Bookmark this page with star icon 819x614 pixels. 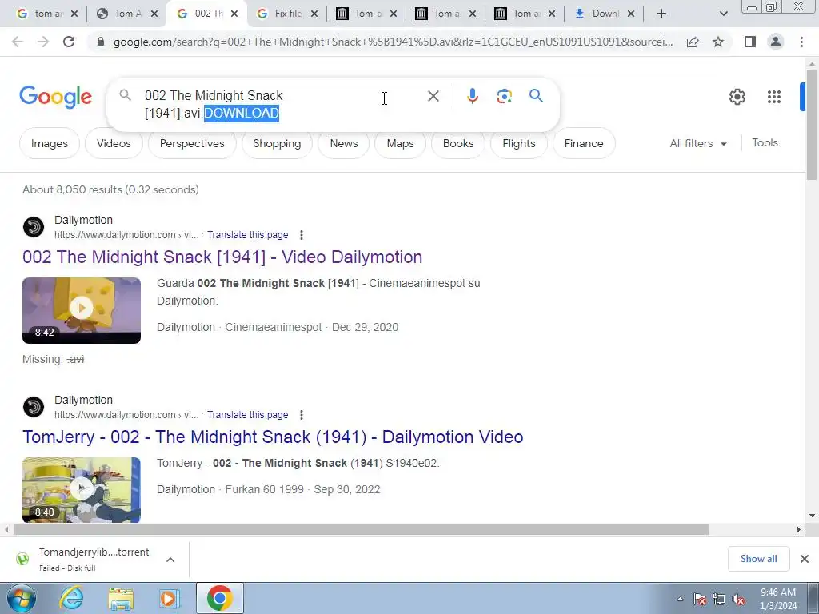[x=718, y=42]
